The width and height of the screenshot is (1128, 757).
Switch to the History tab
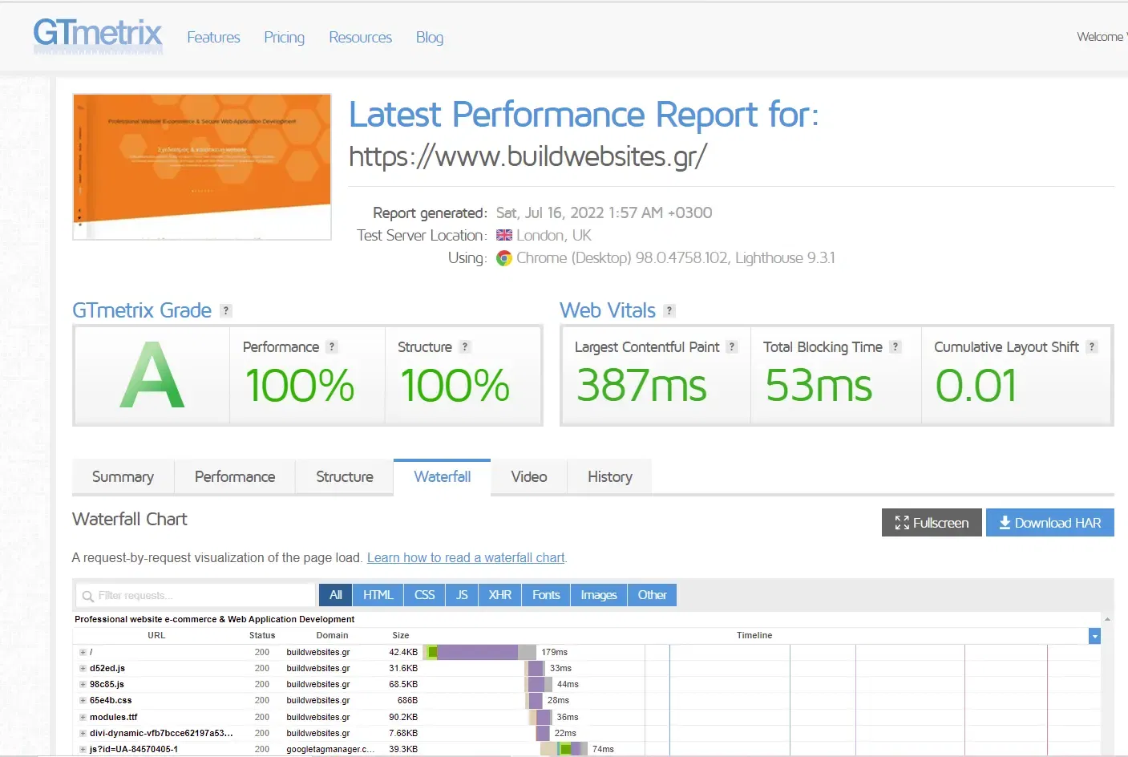[x=609, y=476]
